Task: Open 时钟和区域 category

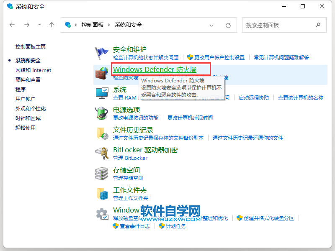Action: (x=28, y=118)
